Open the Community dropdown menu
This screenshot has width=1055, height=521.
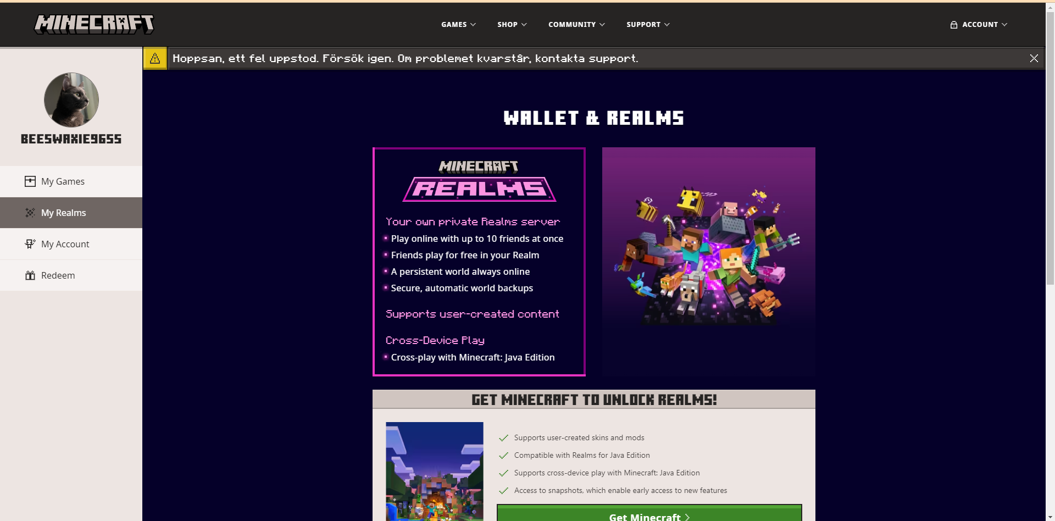(576, 25)
